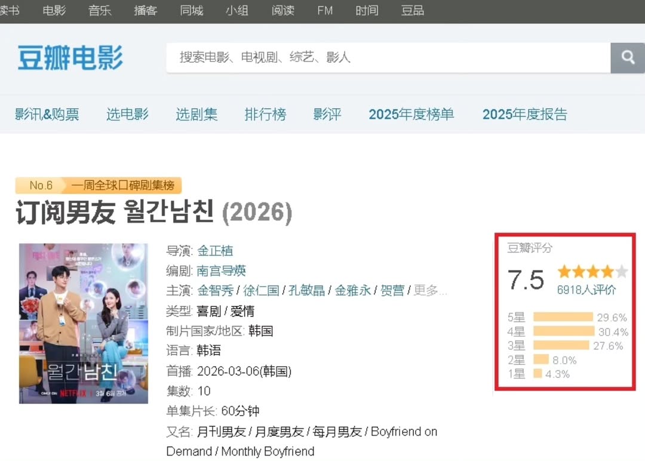Image resolution: width=645 pixels, height=461 pixels.
Task: View the 6918人评价 ratings link
Action: 586,290
